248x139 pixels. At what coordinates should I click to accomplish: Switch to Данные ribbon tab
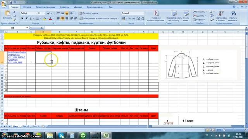(x=78, y=7)
